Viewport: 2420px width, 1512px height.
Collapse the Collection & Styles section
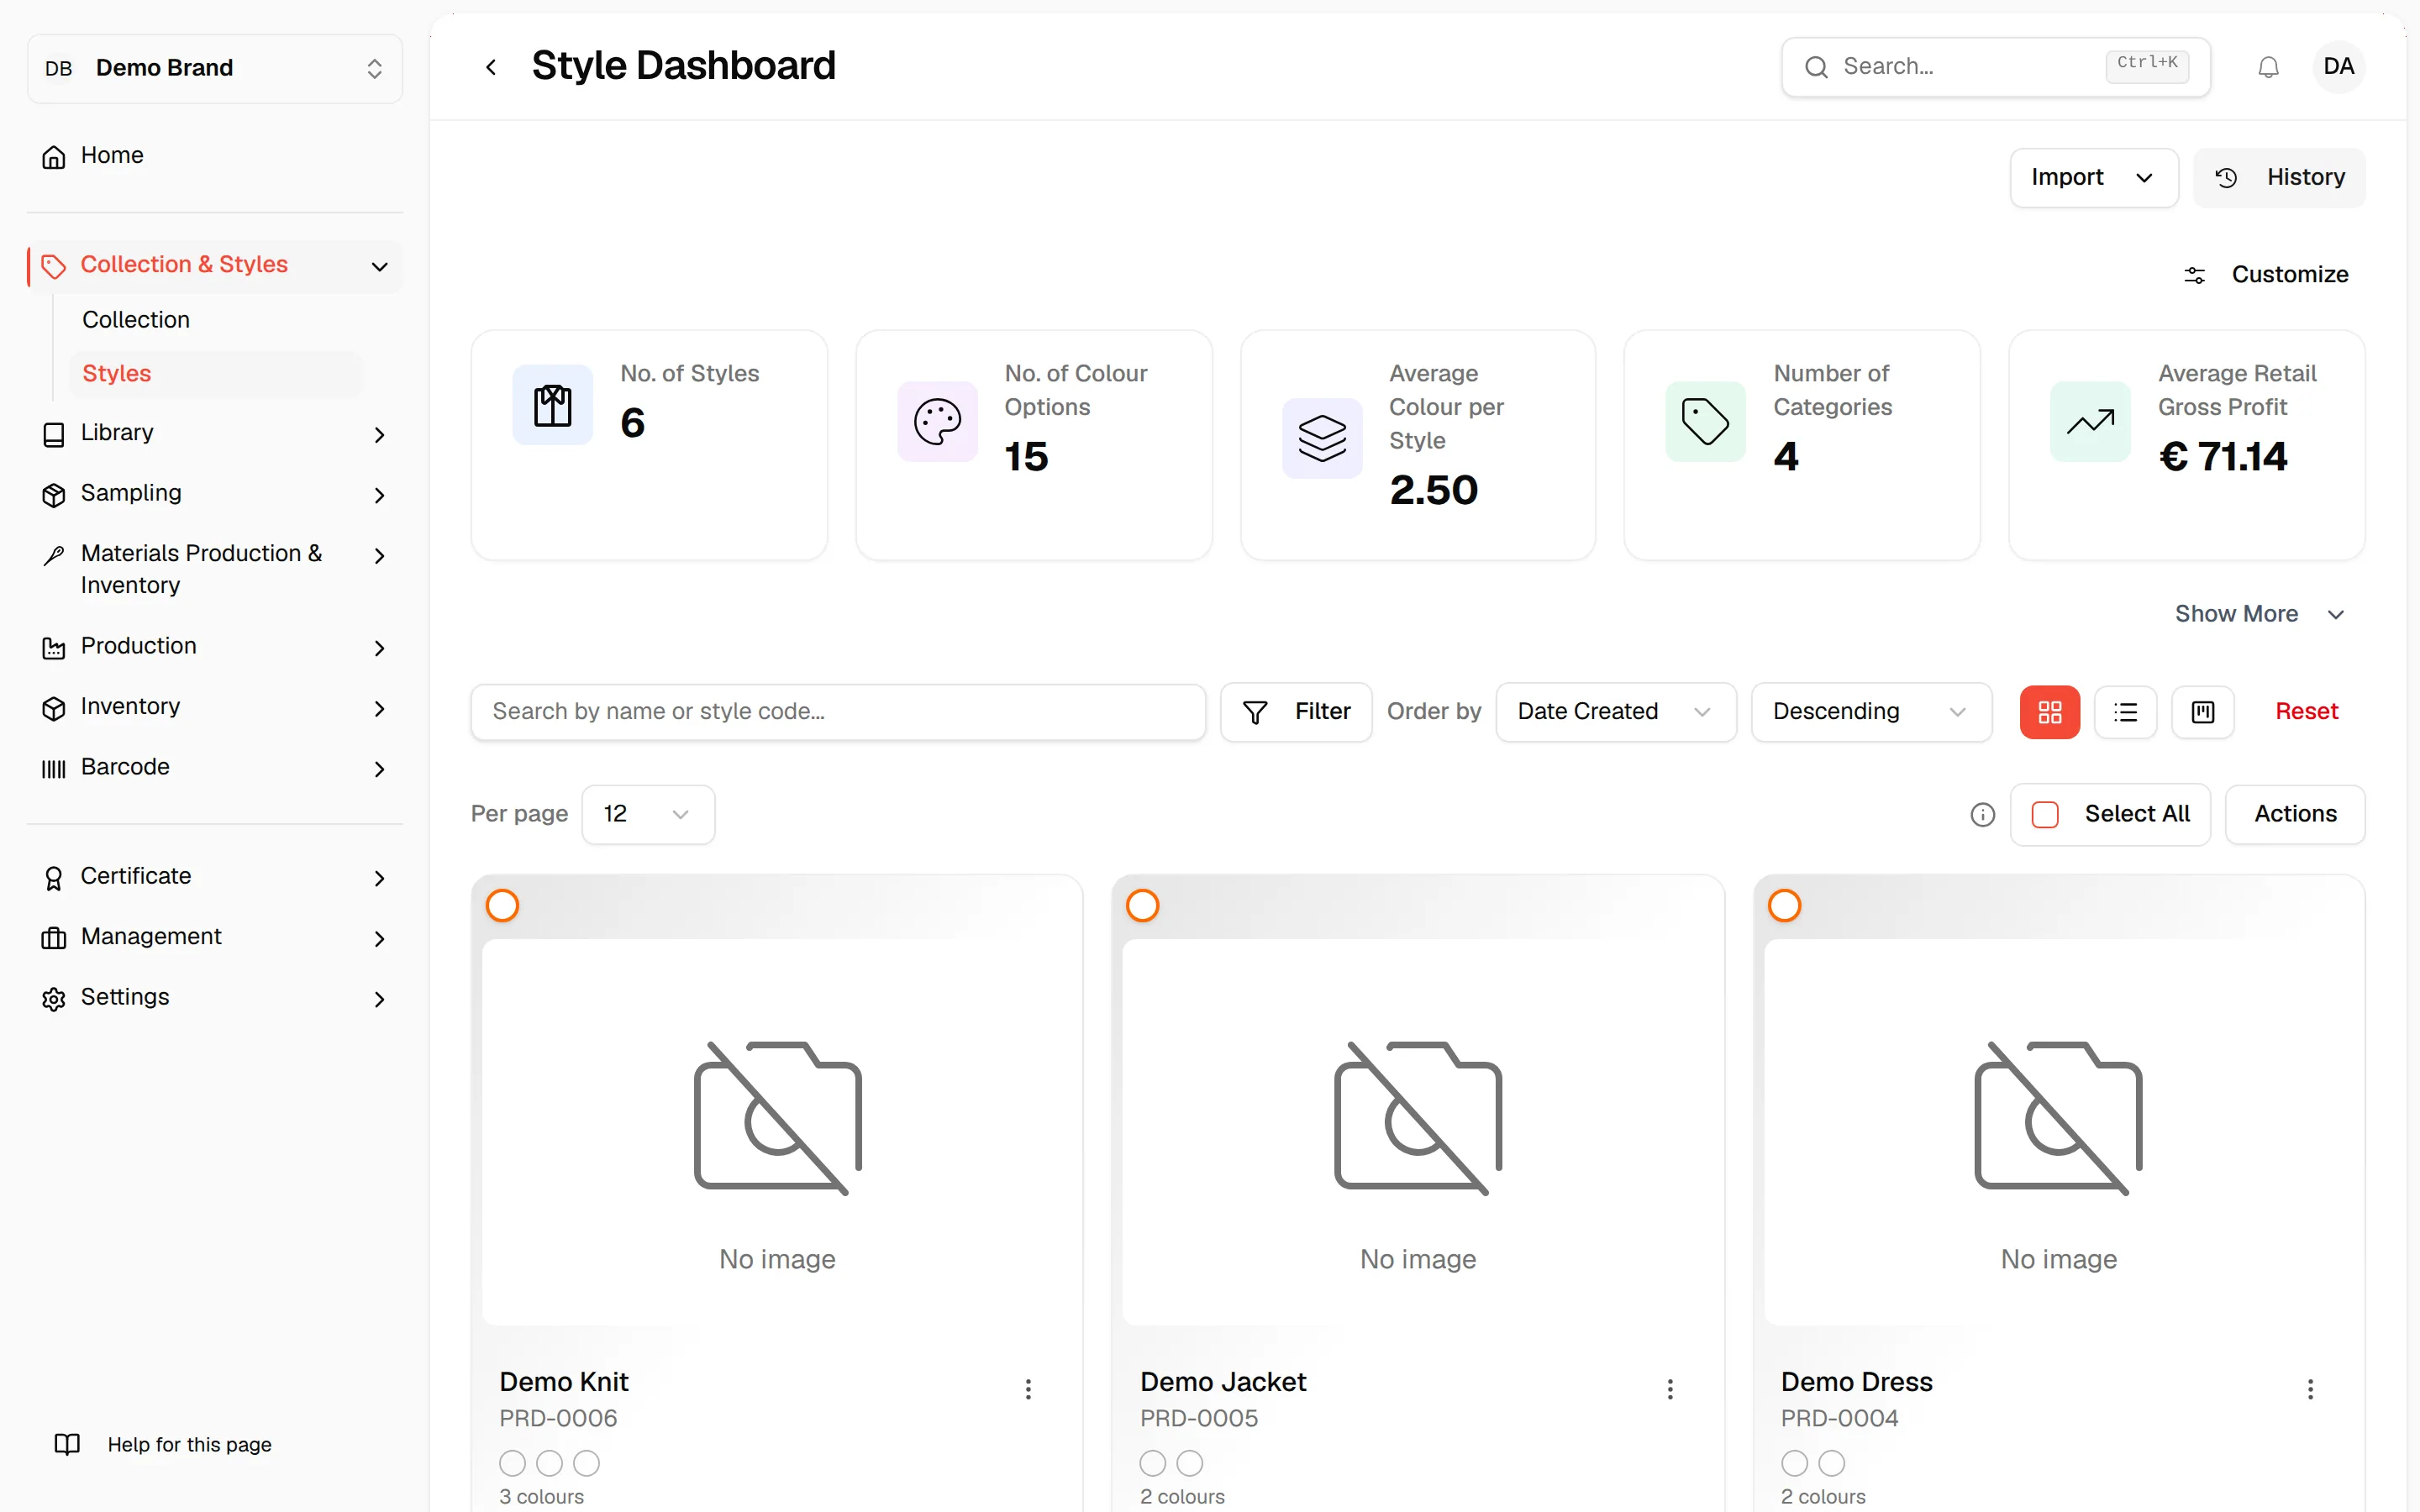(215, 266)
